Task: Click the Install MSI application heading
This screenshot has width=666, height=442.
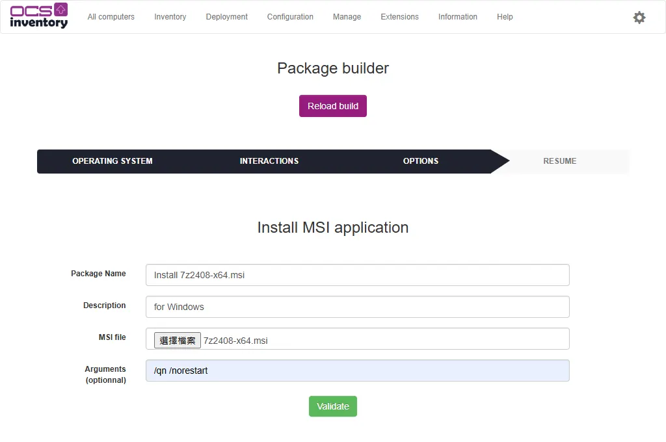Action: (x=333, y=227)
